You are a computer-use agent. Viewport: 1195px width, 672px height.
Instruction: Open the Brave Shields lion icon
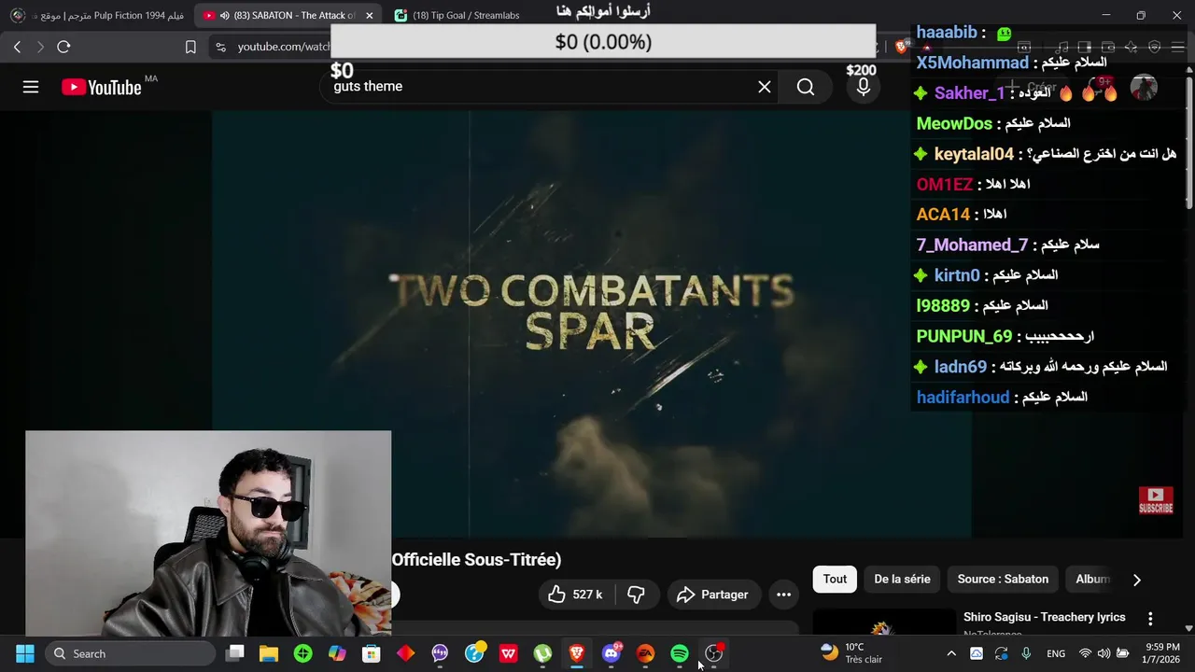(x=901, y=47)
